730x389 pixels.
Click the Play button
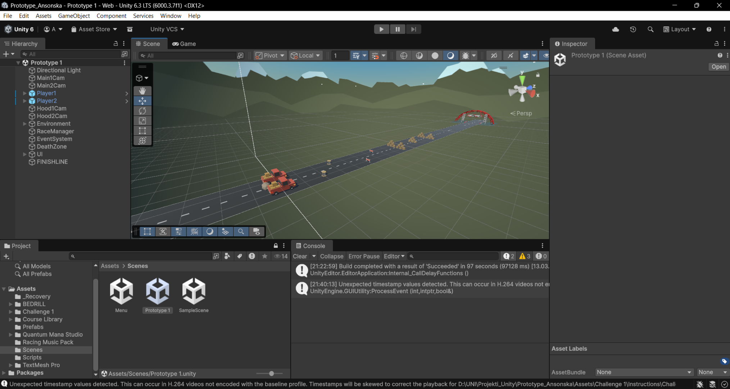pyautogui.click(x=381, y=29)
